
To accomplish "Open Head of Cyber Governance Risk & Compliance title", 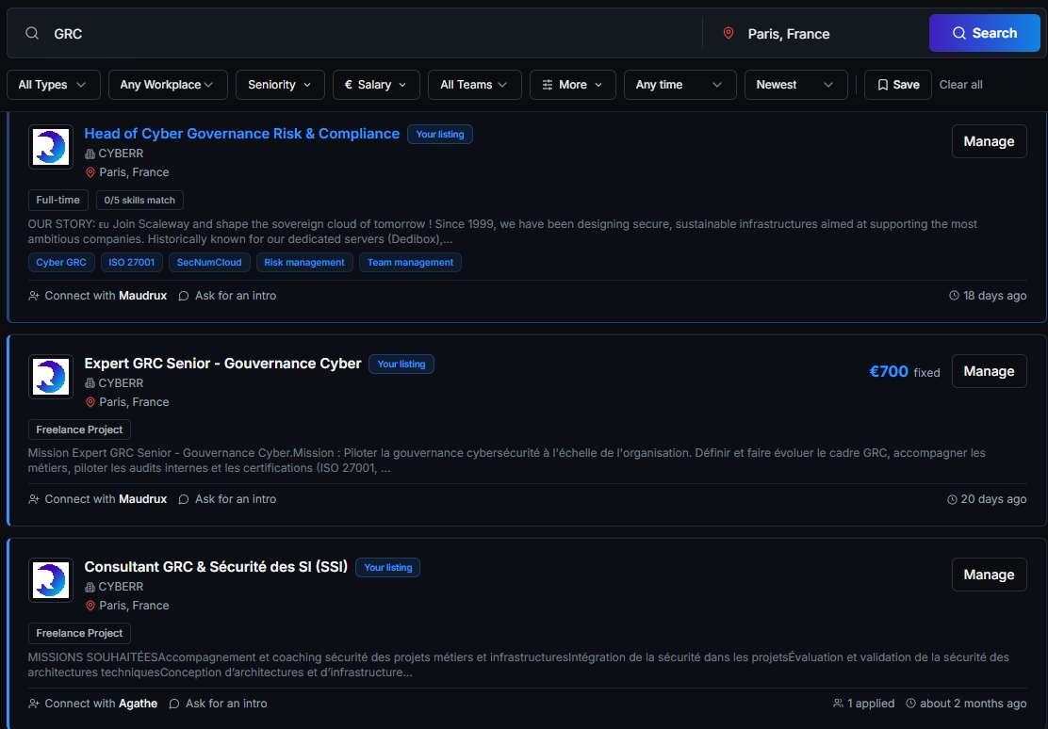I will [242, 134].
